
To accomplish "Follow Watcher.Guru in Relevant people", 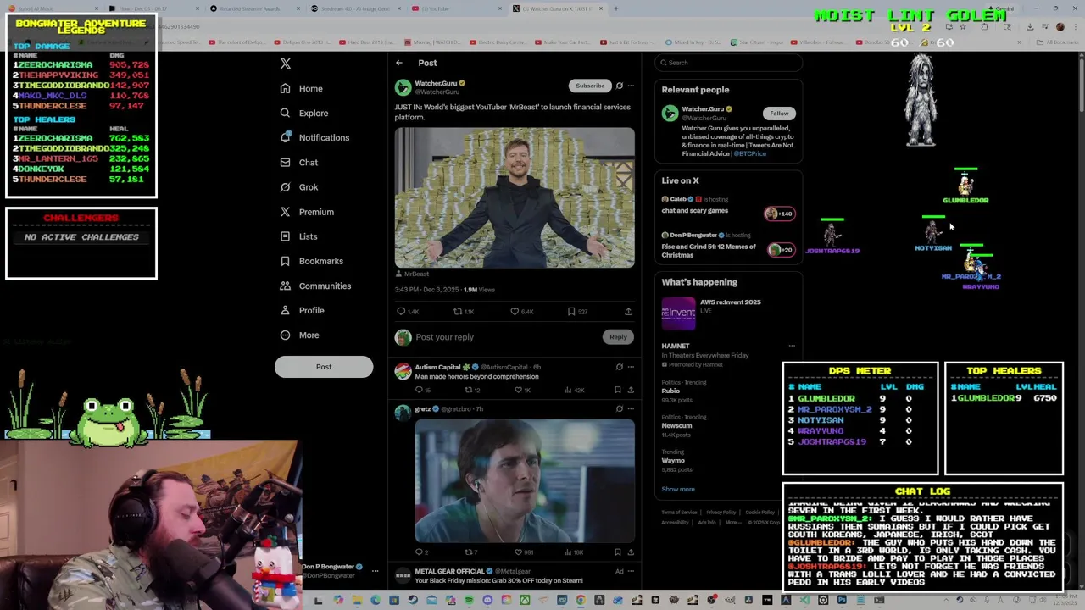I will tap(779, 114).
